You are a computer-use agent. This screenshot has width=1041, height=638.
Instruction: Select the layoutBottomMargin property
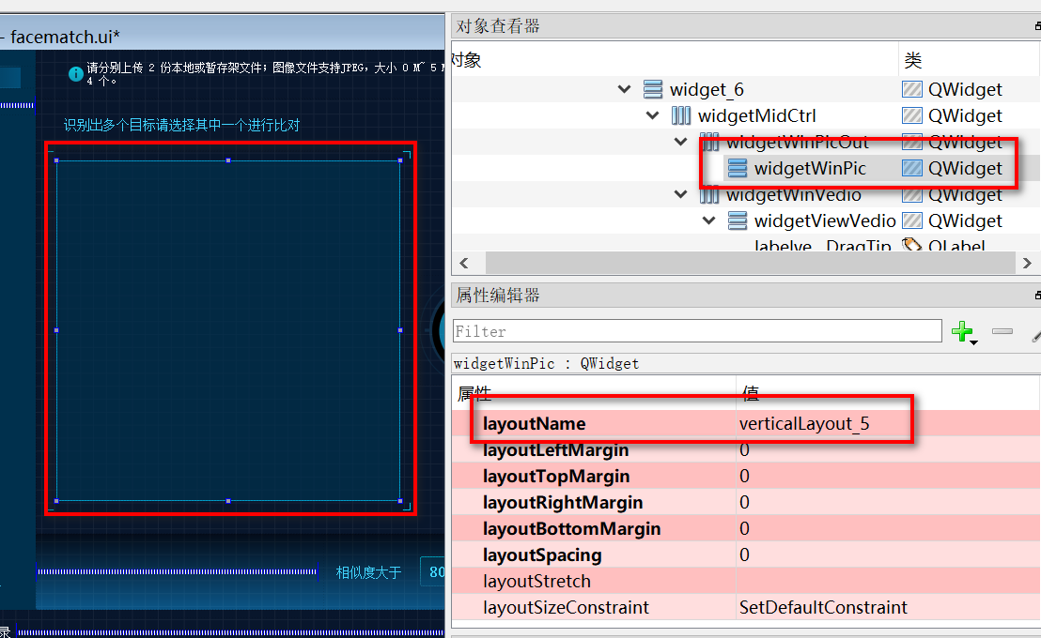coord(746,528)
